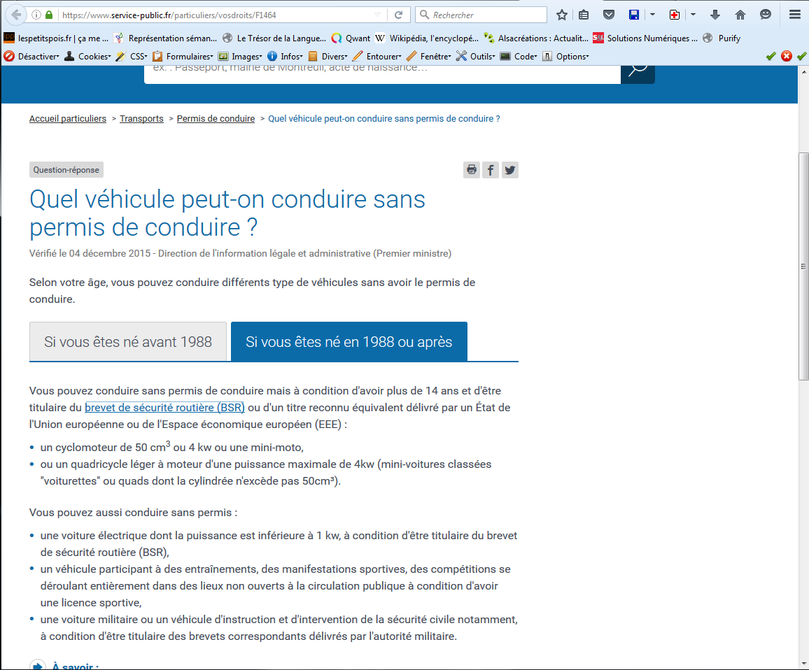Open the Outils dropdown
This screenshot has height=670, width=809.
[476, 56]
